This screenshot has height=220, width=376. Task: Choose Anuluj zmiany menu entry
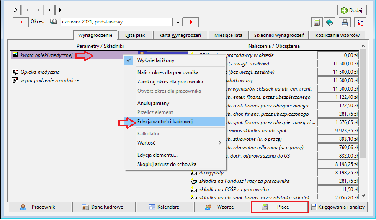175,103
